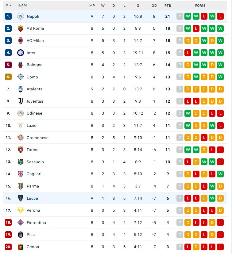Viewport: 232px width, 254px height.
Task: Select the Atalanta club badge
Action: [x=21, y=89]
